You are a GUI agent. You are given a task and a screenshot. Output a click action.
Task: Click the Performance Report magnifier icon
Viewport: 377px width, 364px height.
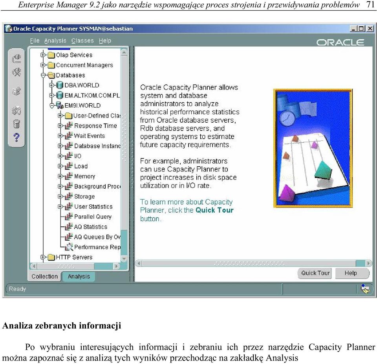(x=69, y=247)
